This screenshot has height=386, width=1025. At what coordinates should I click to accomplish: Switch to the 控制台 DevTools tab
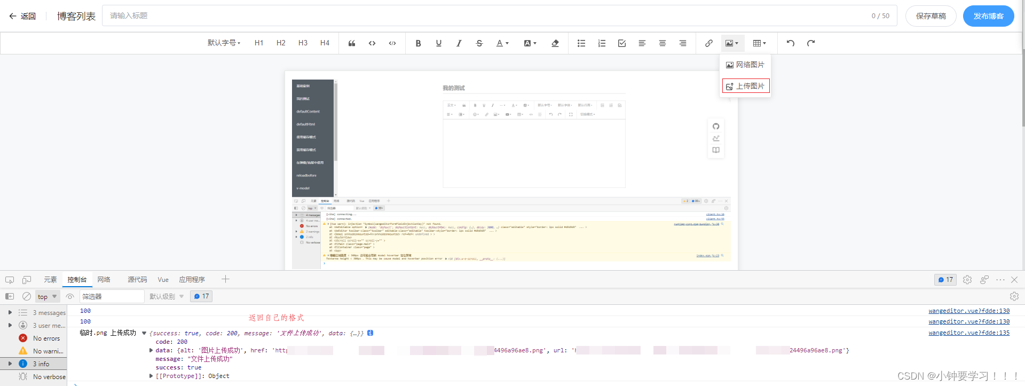77,280
